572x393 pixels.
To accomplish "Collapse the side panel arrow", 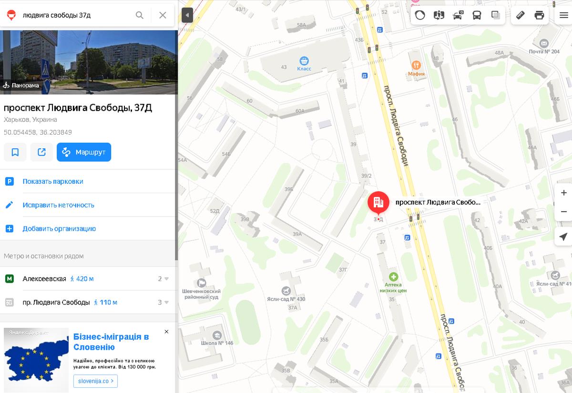I will (x=187, y=15).
